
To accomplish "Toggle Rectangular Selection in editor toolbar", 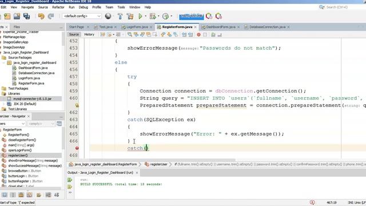I will tap(155, 34).
